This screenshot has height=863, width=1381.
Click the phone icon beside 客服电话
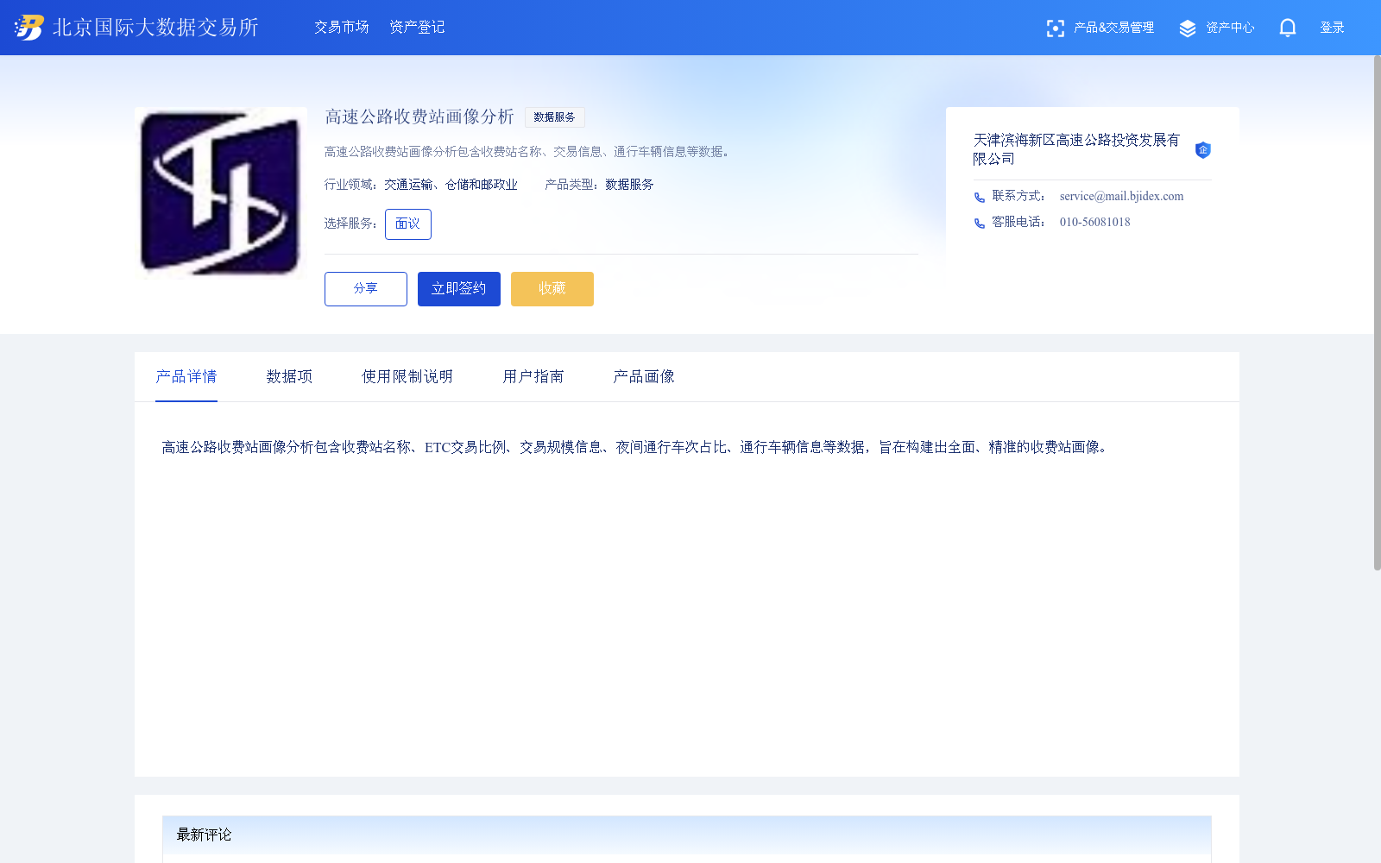point(980,222)
